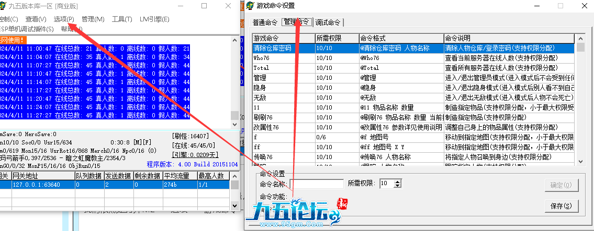Viewport: 594px width, 231px height.
Task: Select the 管理 command name cell
Action: (x=284, y=78)
